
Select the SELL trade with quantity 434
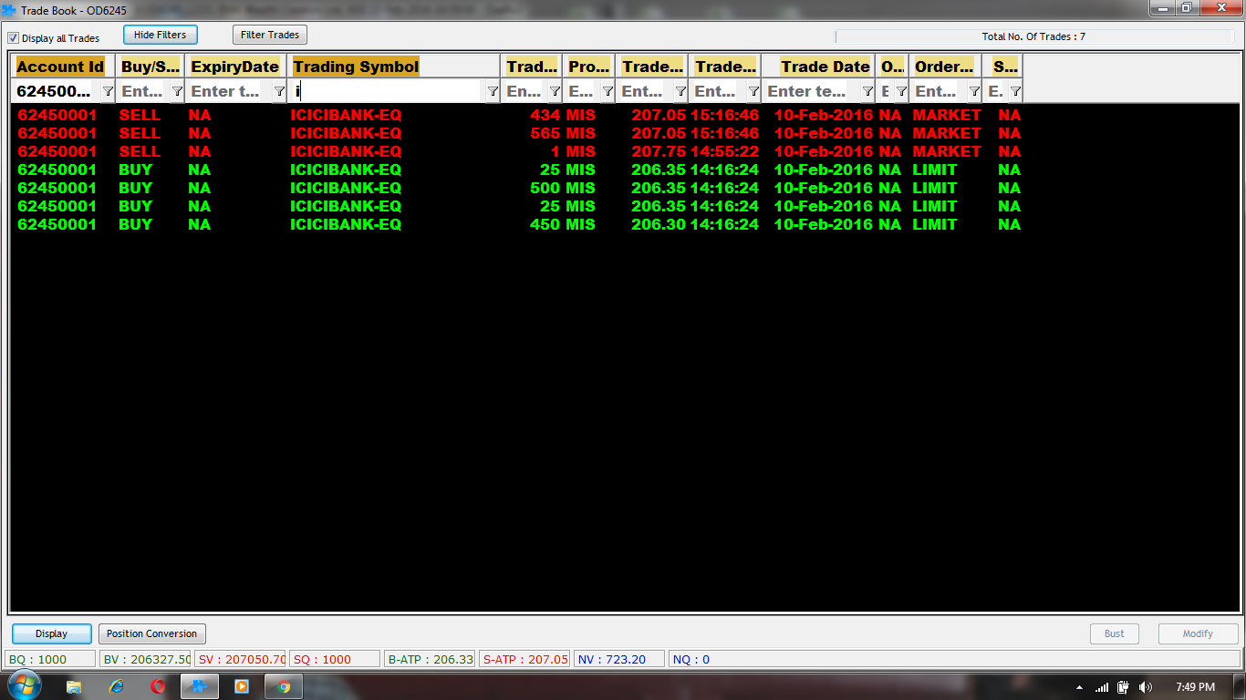(515, 115)
